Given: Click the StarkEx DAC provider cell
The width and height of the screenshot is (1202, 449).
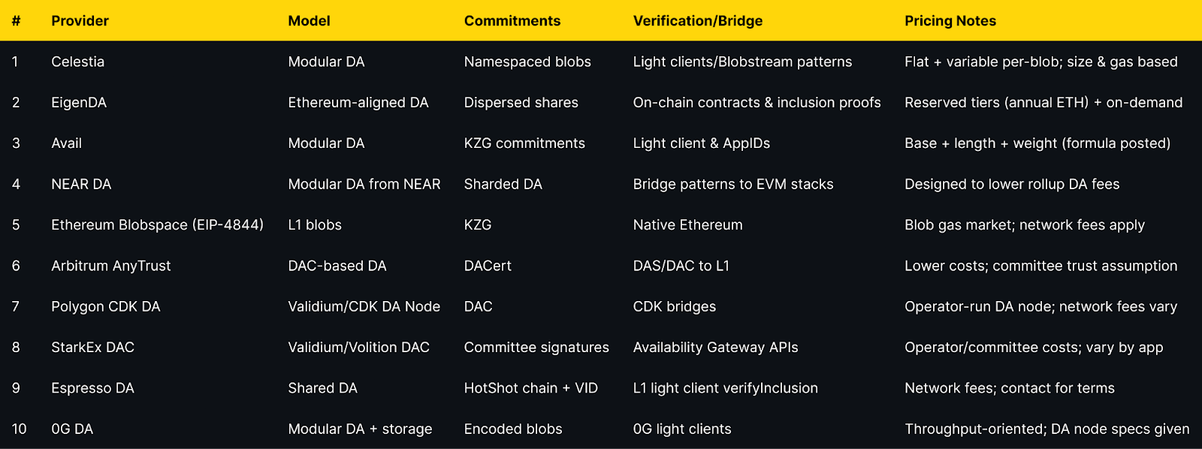Looking at the screenshot, I should point(92,347).
